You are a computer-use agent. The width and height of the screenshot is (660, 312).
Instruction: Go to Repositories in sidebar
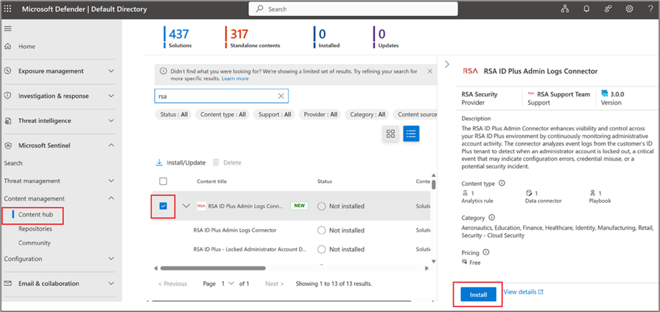coord(35,229)
